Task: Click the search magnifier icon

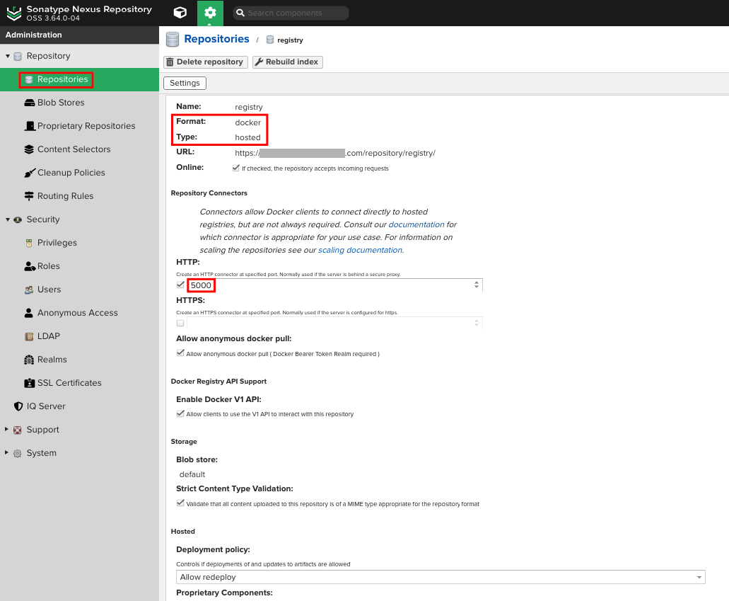Action: tap(240, 13)
